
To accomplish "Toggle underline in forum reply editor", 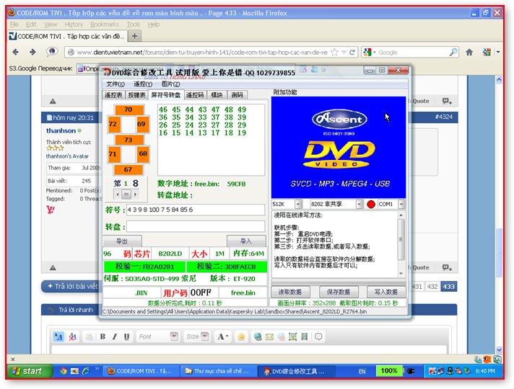I will (x=126, y=336).
